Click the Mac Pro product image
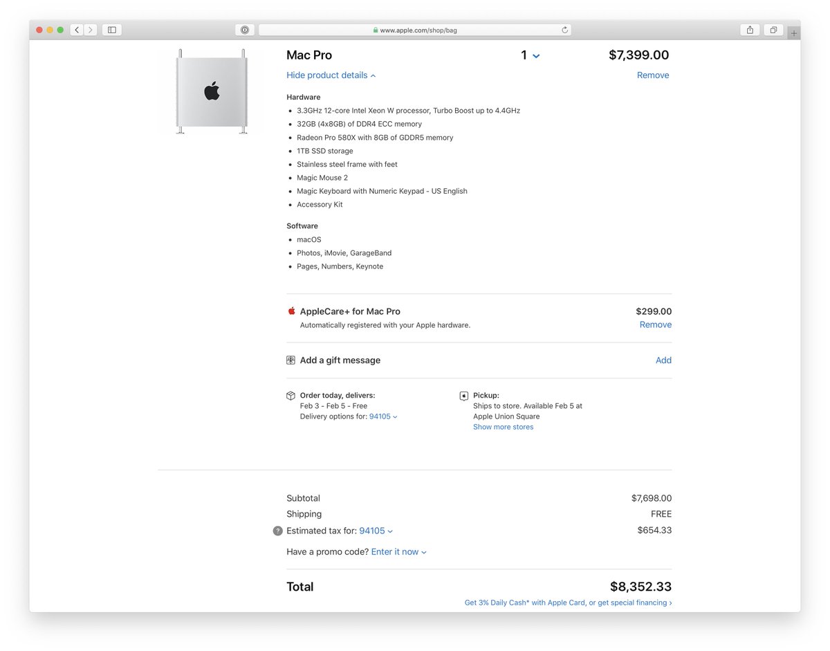This screenshot has width=830, height=651. pyautogui.click(x=212, y=91)
